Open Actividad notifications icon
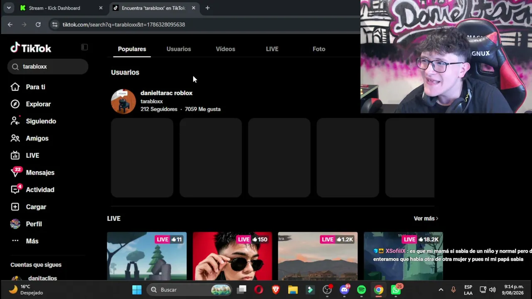Viewport: 532px width, 299px height. (x=16, y=189)
